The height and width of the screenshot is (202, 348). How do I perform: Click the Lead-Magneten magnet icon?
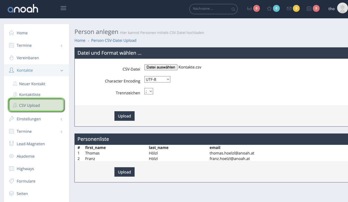point(11,144)
